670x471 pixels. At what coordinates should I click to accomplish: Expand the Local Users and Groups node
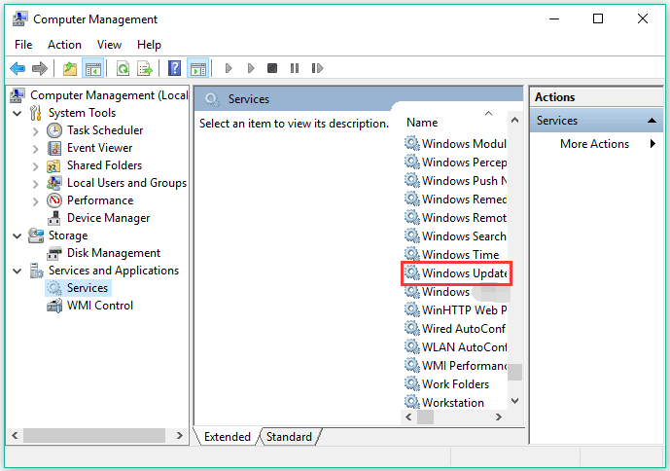35,184
